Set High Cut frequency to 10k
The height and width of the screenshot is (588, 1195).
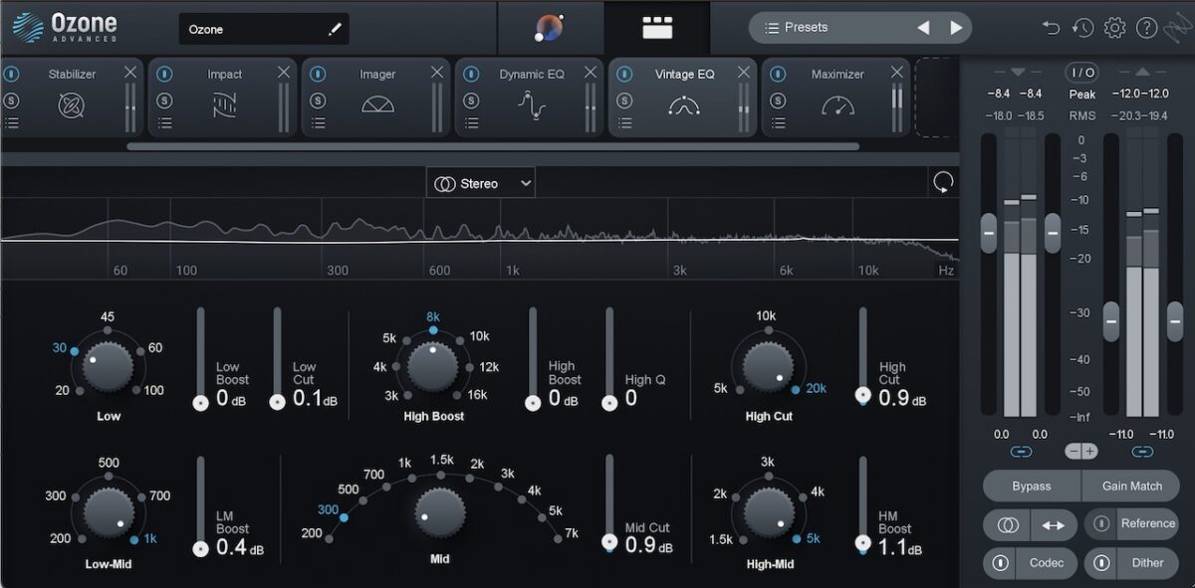coord(766,316)
